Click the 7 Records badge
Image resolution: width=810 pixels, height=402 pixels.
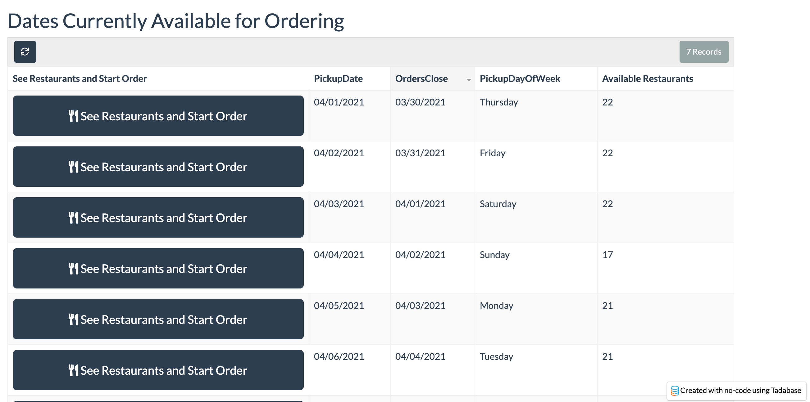click(704, 52)
